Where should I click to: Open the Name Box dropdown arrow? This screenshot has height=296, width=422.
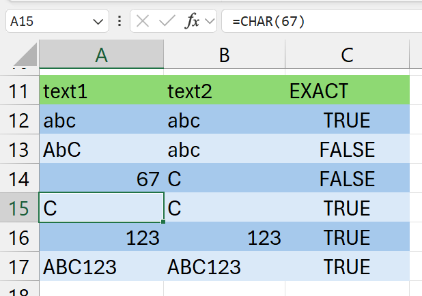[98, 21]
